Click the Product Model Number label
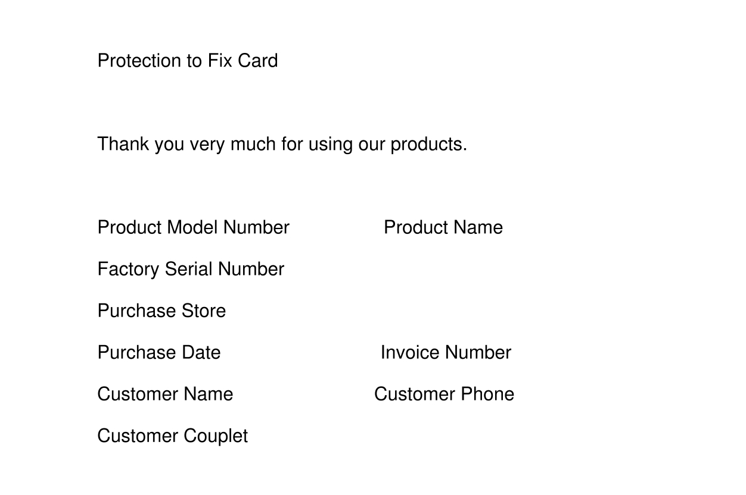This screenshot has width=746, height=495. coord(194,227)
